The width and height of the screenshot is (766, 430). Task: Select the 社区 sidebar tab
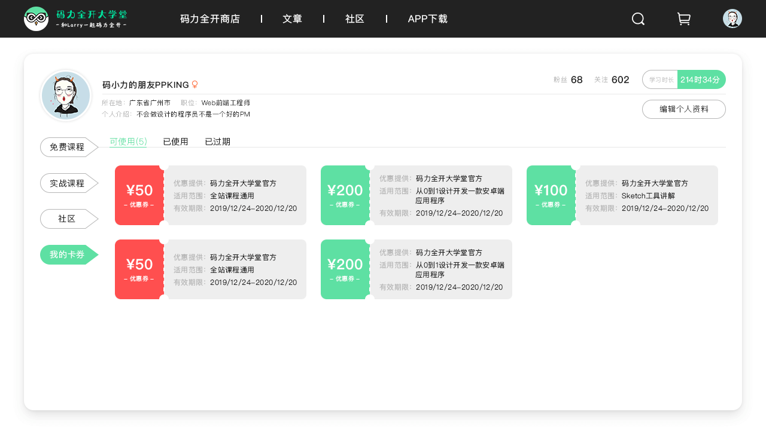(67, 219)
